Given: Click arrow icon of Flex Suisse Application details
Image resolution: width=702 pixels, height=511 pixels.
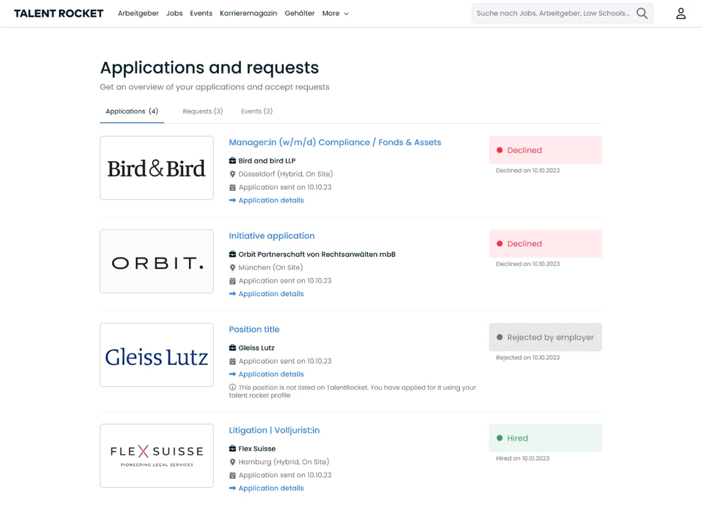Looking at the screenshot, I should click(x=232, y=488).
